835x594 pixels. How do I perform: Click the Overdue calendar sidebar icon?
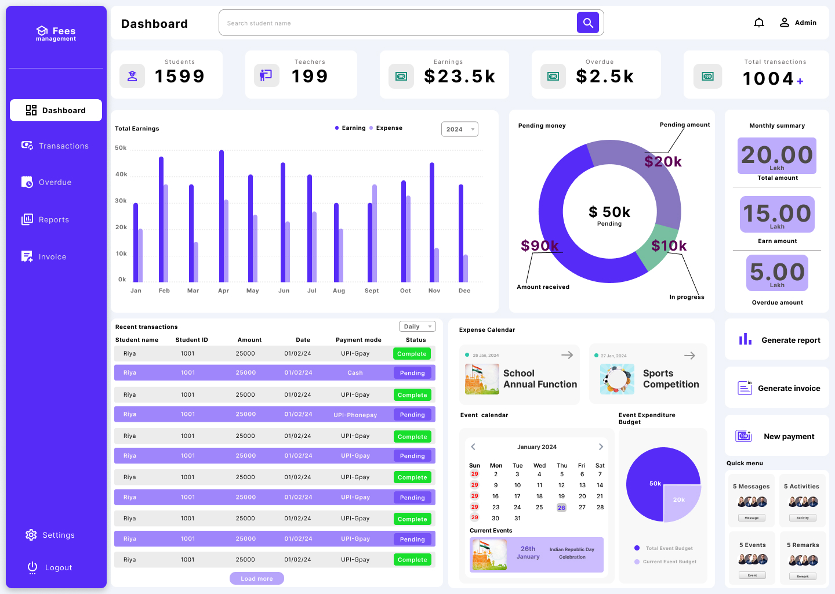27,182
